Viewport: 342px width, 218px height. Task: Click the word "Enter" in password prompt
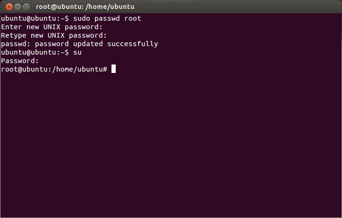coord(11,27)
